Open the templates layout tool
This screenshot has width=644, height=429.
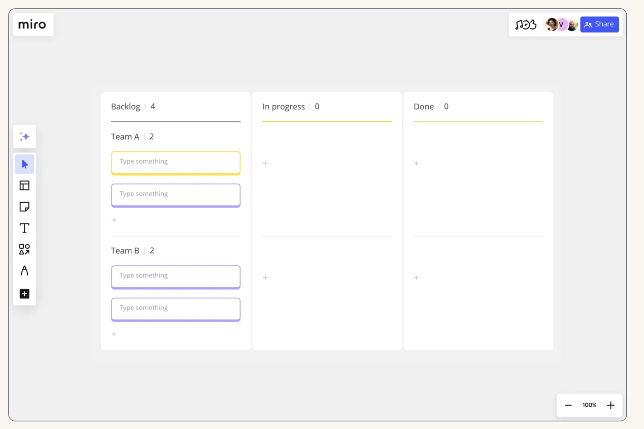pyautogui.click(x=24, y=185)
